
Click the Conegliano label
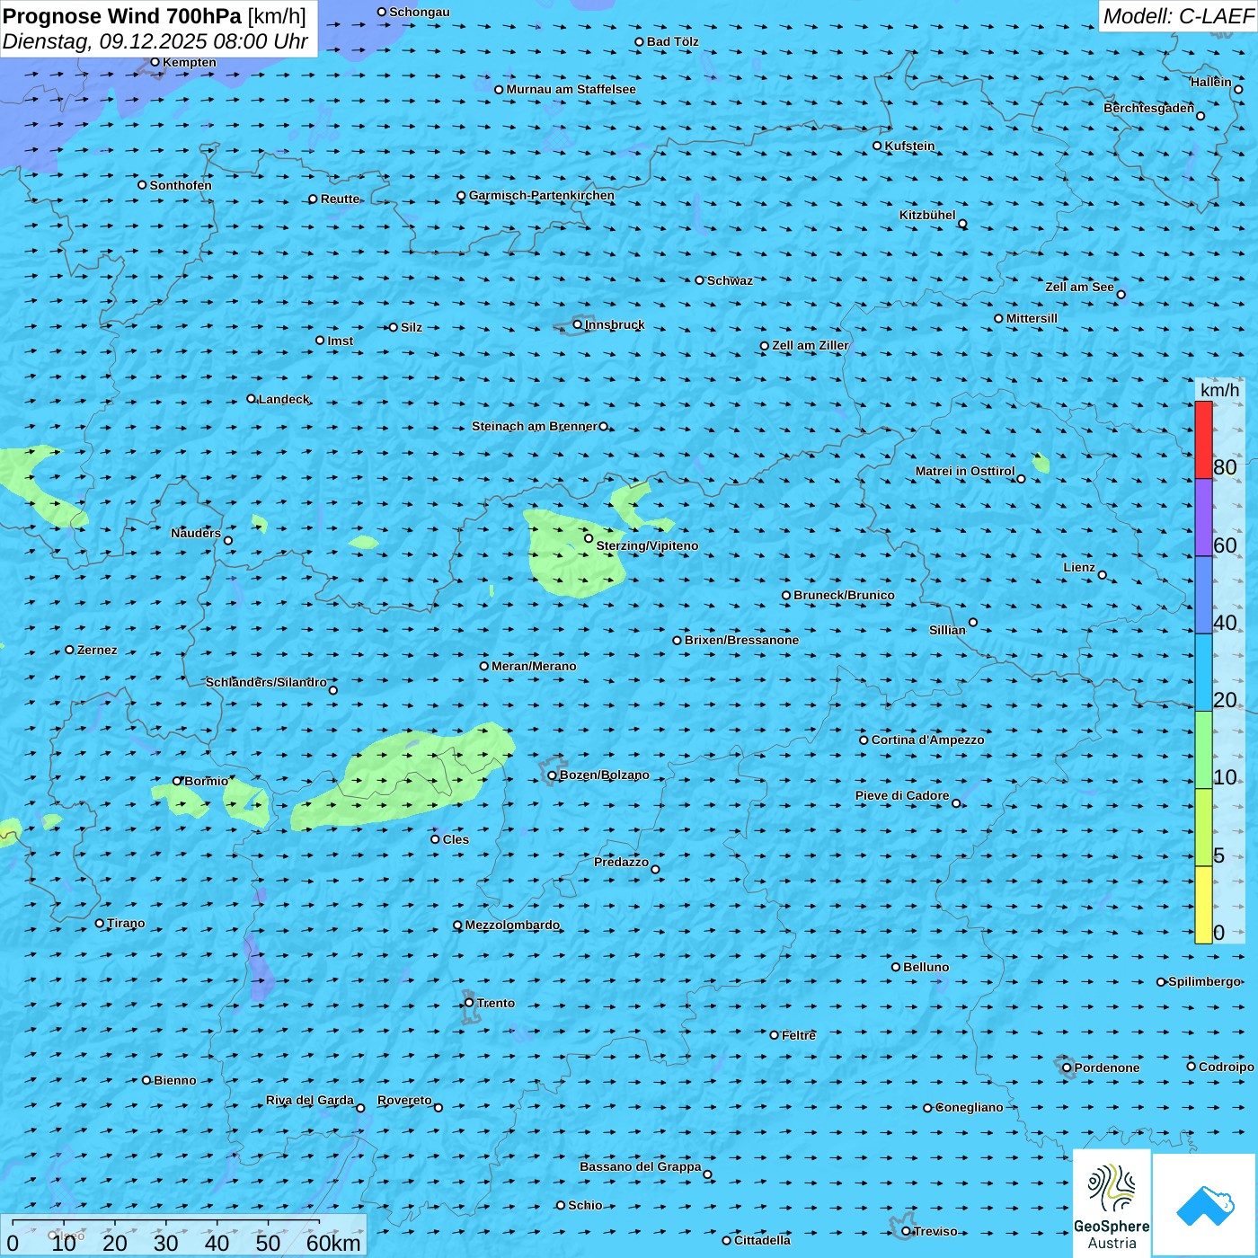point(970,1107)
